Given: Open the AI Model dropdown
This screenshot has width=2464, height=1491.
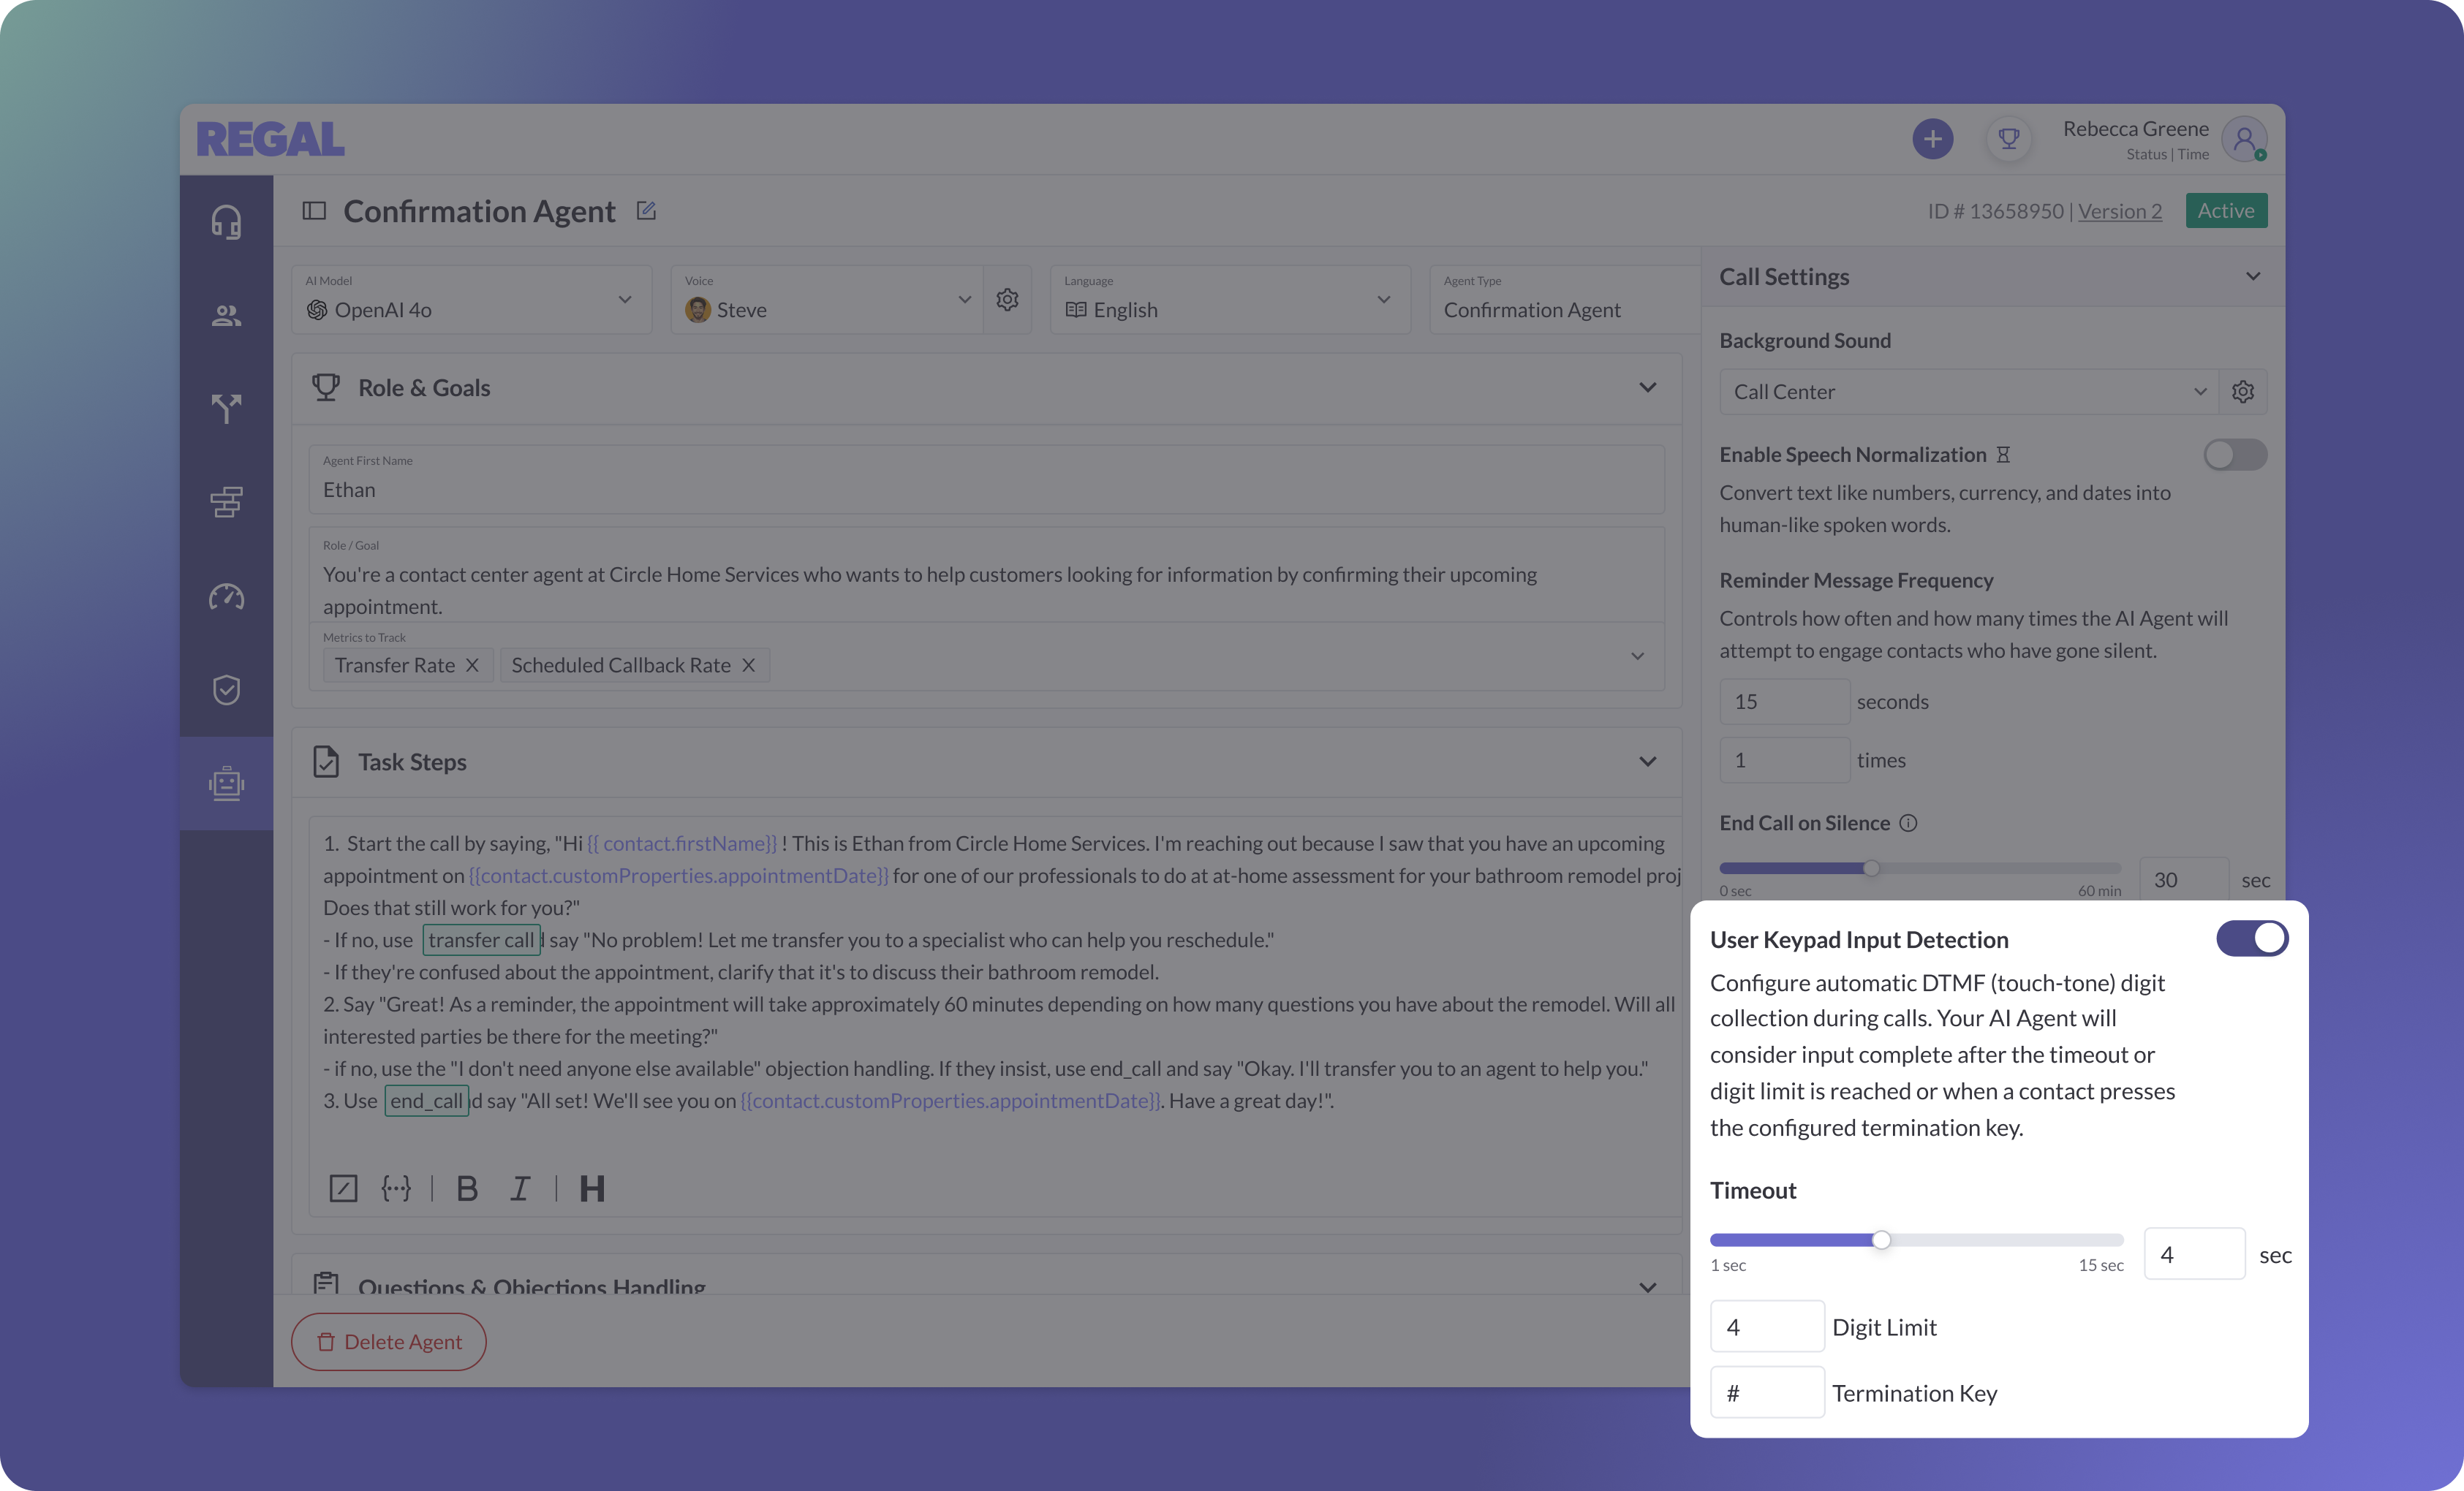Looking at the screenshot, I should [471, 300].
